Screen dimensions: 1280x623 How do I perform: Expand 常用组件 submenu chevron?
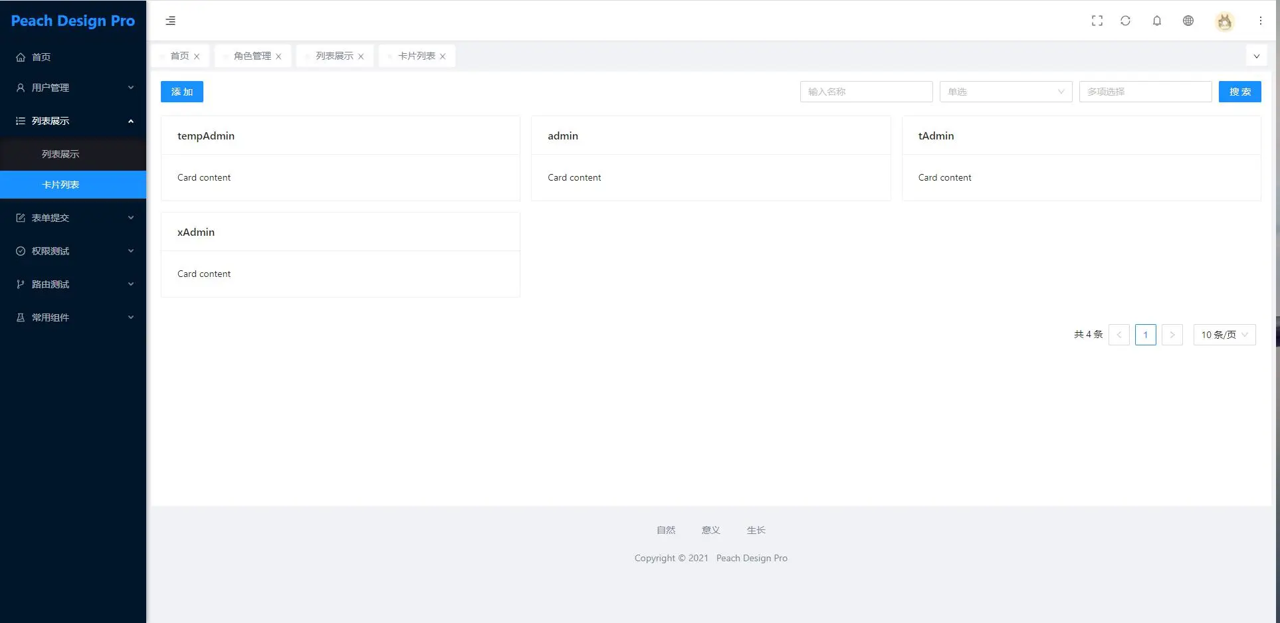131,317
